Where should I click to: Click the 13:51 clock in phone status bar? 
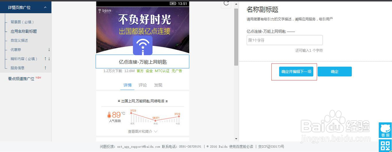click(183, 4)
